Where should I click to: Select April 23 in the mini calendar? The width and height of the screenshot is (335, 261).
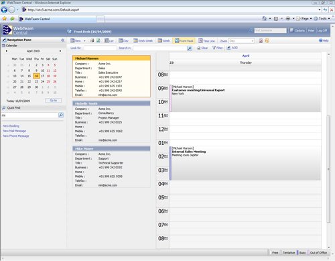point(36,82)
